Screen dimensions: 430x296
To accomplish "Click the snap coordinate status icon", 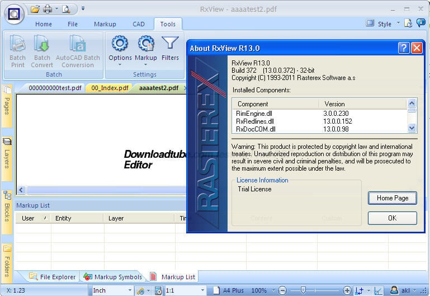I will point(359,290).
